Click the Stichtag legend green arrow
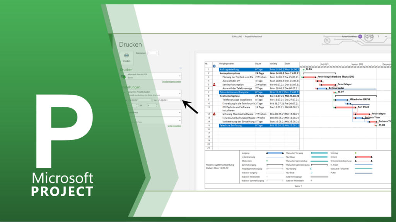This screenshot has height=222, width=396. [356, 153]
